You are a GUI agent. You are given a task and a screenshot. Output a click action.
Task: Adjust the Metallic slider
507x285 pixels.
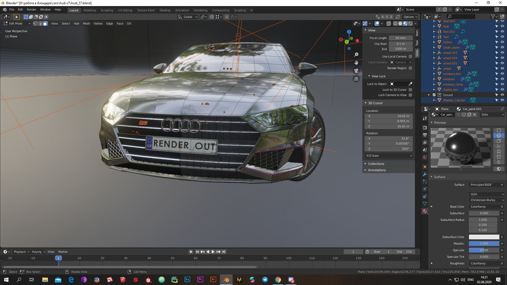484,244
